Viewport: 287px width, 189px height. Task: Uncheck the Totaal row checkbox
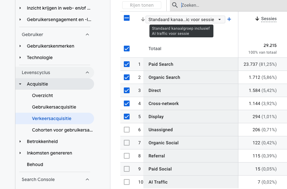click(x=127, y=49)
